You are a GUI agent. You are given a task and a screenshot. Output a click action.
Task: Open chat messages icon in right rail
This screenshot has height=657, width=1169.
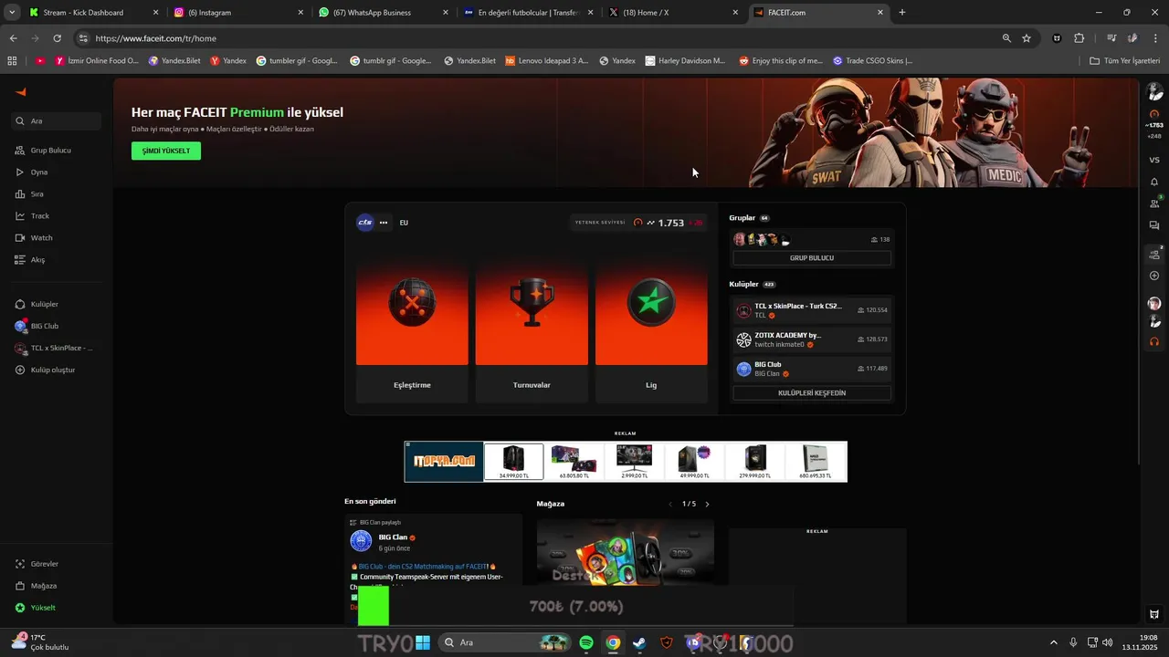[x=1154, y=225]
